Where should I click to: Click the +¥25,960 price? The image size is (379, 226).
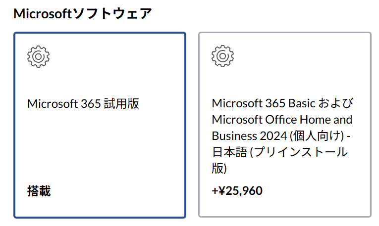point(237,191)
